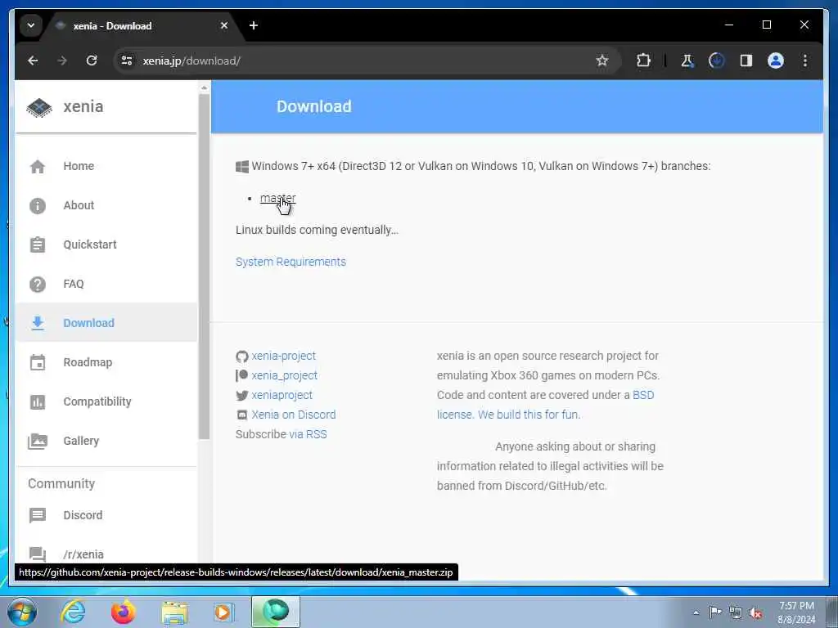Click the Patreon icon beside xenia_project
Viewport: 838px width, 628px height.
coord(241,375)
